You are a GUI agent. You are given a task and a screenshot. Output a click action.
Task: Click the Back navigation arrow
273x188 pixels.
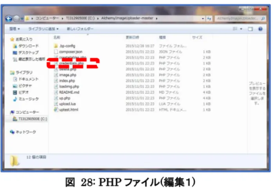[x=9, y=18]
